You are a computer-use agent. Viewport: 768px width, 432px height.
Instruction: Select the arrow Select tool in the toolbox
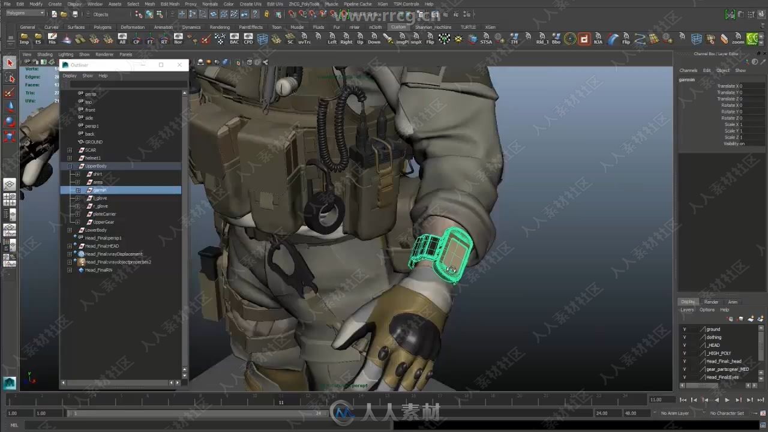[10, 63]
